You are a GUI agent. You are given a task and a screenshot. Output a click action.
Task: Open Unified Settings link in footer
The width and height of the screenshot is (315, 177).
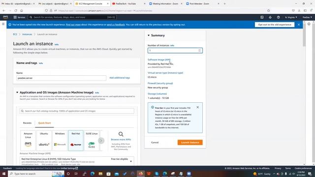coord(69,168)
